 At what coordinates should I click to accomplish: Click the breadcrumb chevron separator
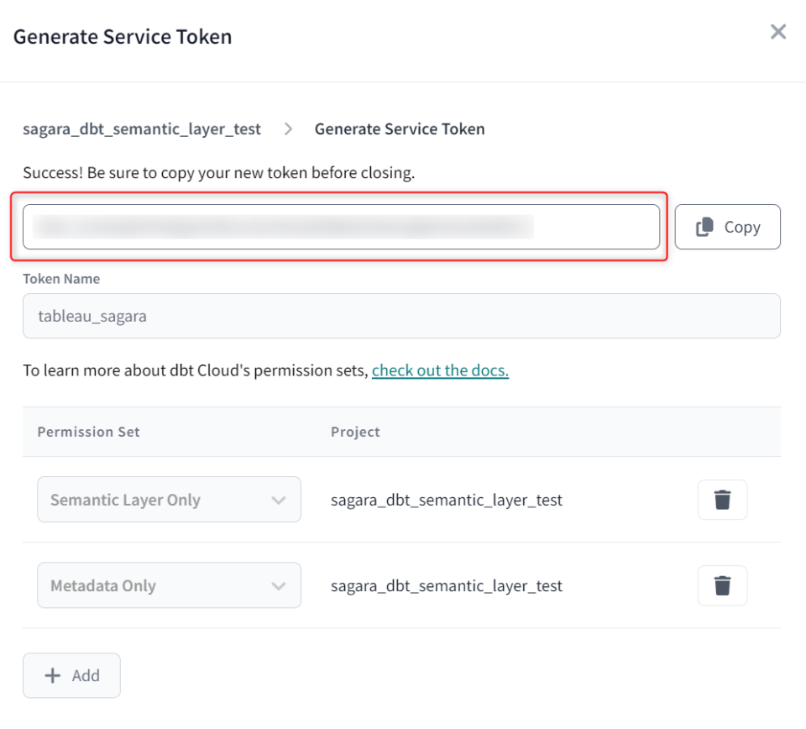289,128
